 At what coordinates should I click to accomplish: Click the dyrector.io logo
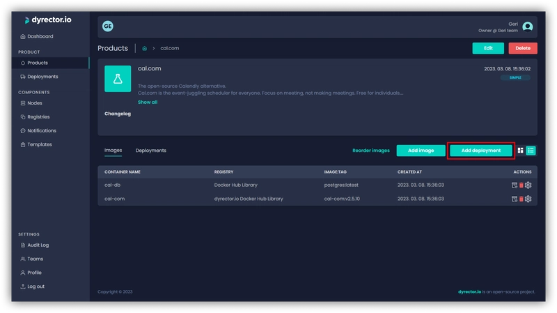(48, 20)
